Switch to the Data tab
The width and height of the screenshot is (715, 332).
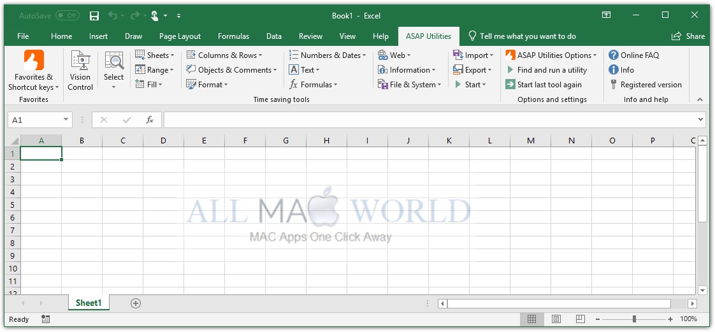tap(274, 36)
